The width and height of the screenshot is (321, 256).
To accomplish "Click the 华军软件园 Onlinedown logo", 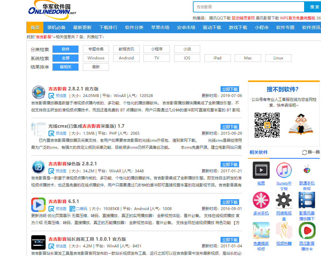I will (x=52, y=10).
